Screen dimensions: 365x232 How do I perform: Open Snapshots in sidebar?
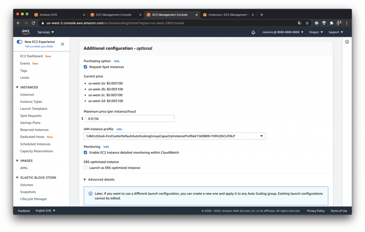pyautogui.click(x=28, y=192)
